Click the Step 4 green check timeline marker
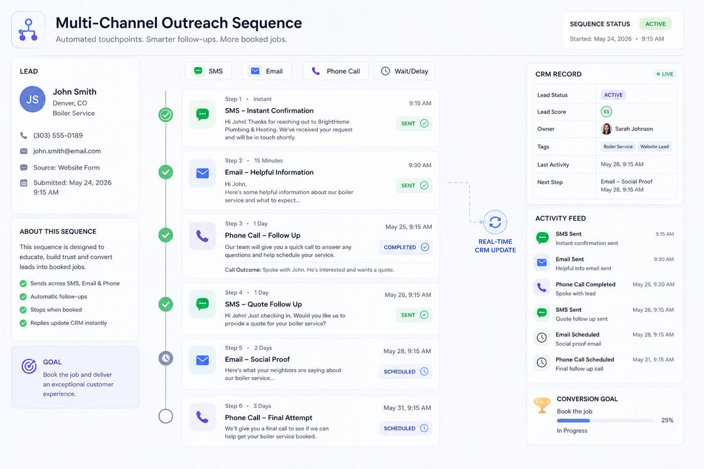The image size is (704, 469). click(166, 304)
